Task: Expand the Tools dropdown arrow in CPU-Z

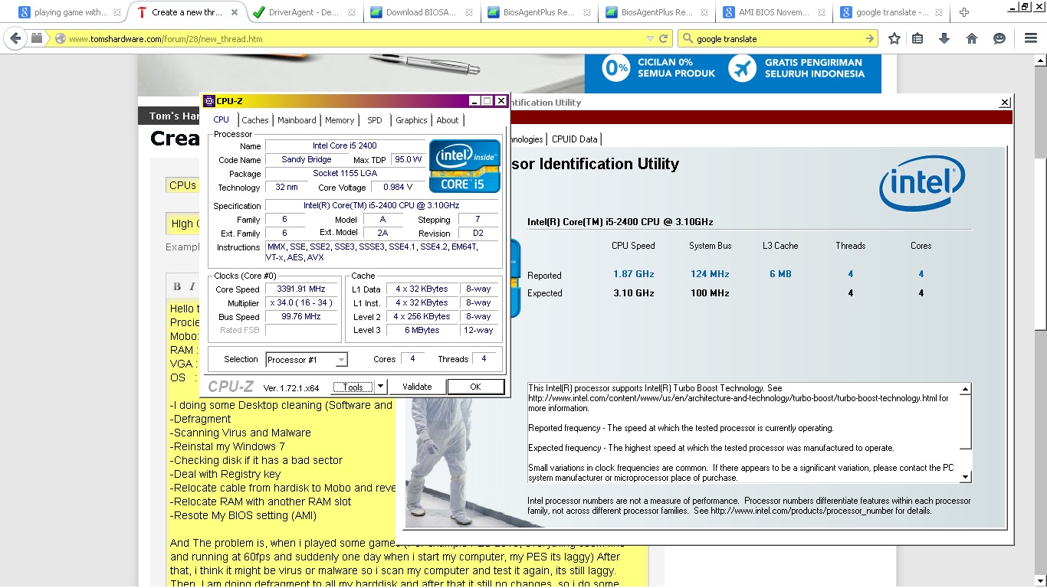Action: click(381, 387)
